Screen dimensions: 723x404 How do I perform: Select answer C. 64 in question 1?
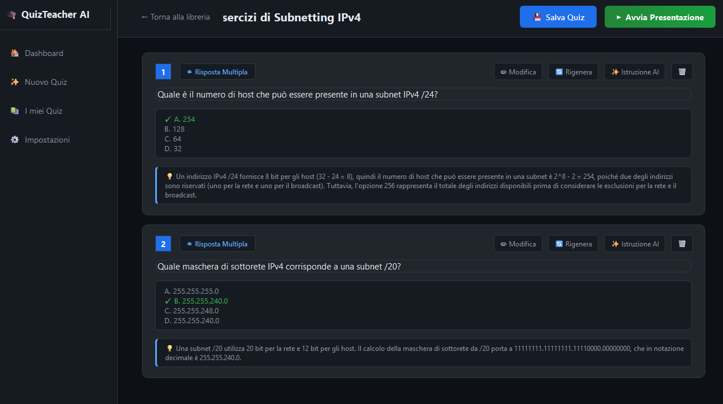point(173,139)
